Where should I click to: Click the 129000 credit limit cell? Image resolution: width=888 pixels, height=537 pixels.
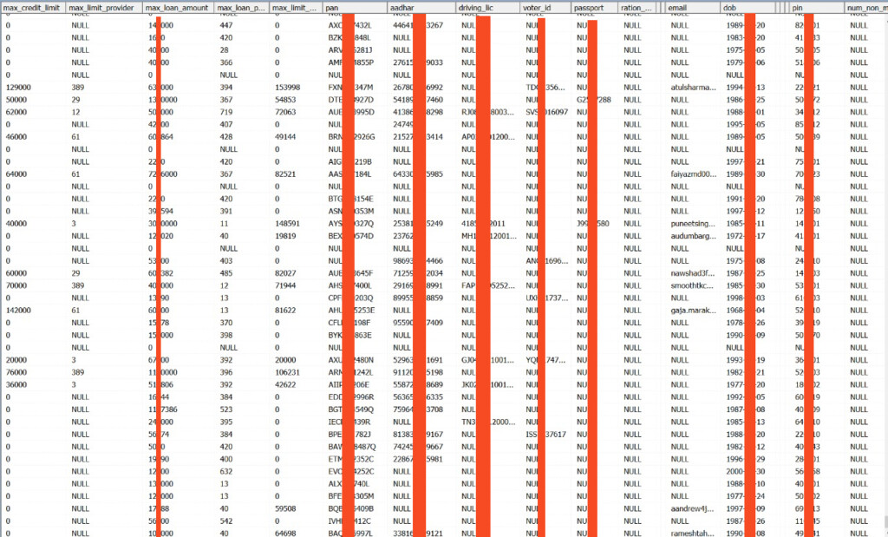point(18,88)
